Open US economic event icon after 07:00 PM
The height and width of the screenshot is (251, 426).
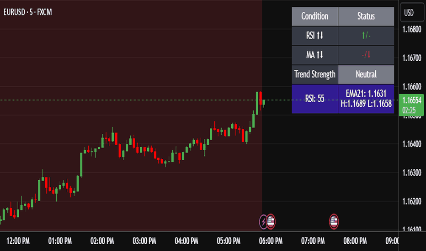pyautogui.click(x=334, y=222)
